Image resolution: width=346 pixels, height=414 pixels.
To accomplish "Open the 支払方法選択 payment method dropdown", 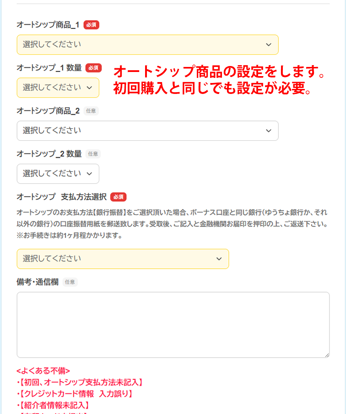I will (123, 259).
